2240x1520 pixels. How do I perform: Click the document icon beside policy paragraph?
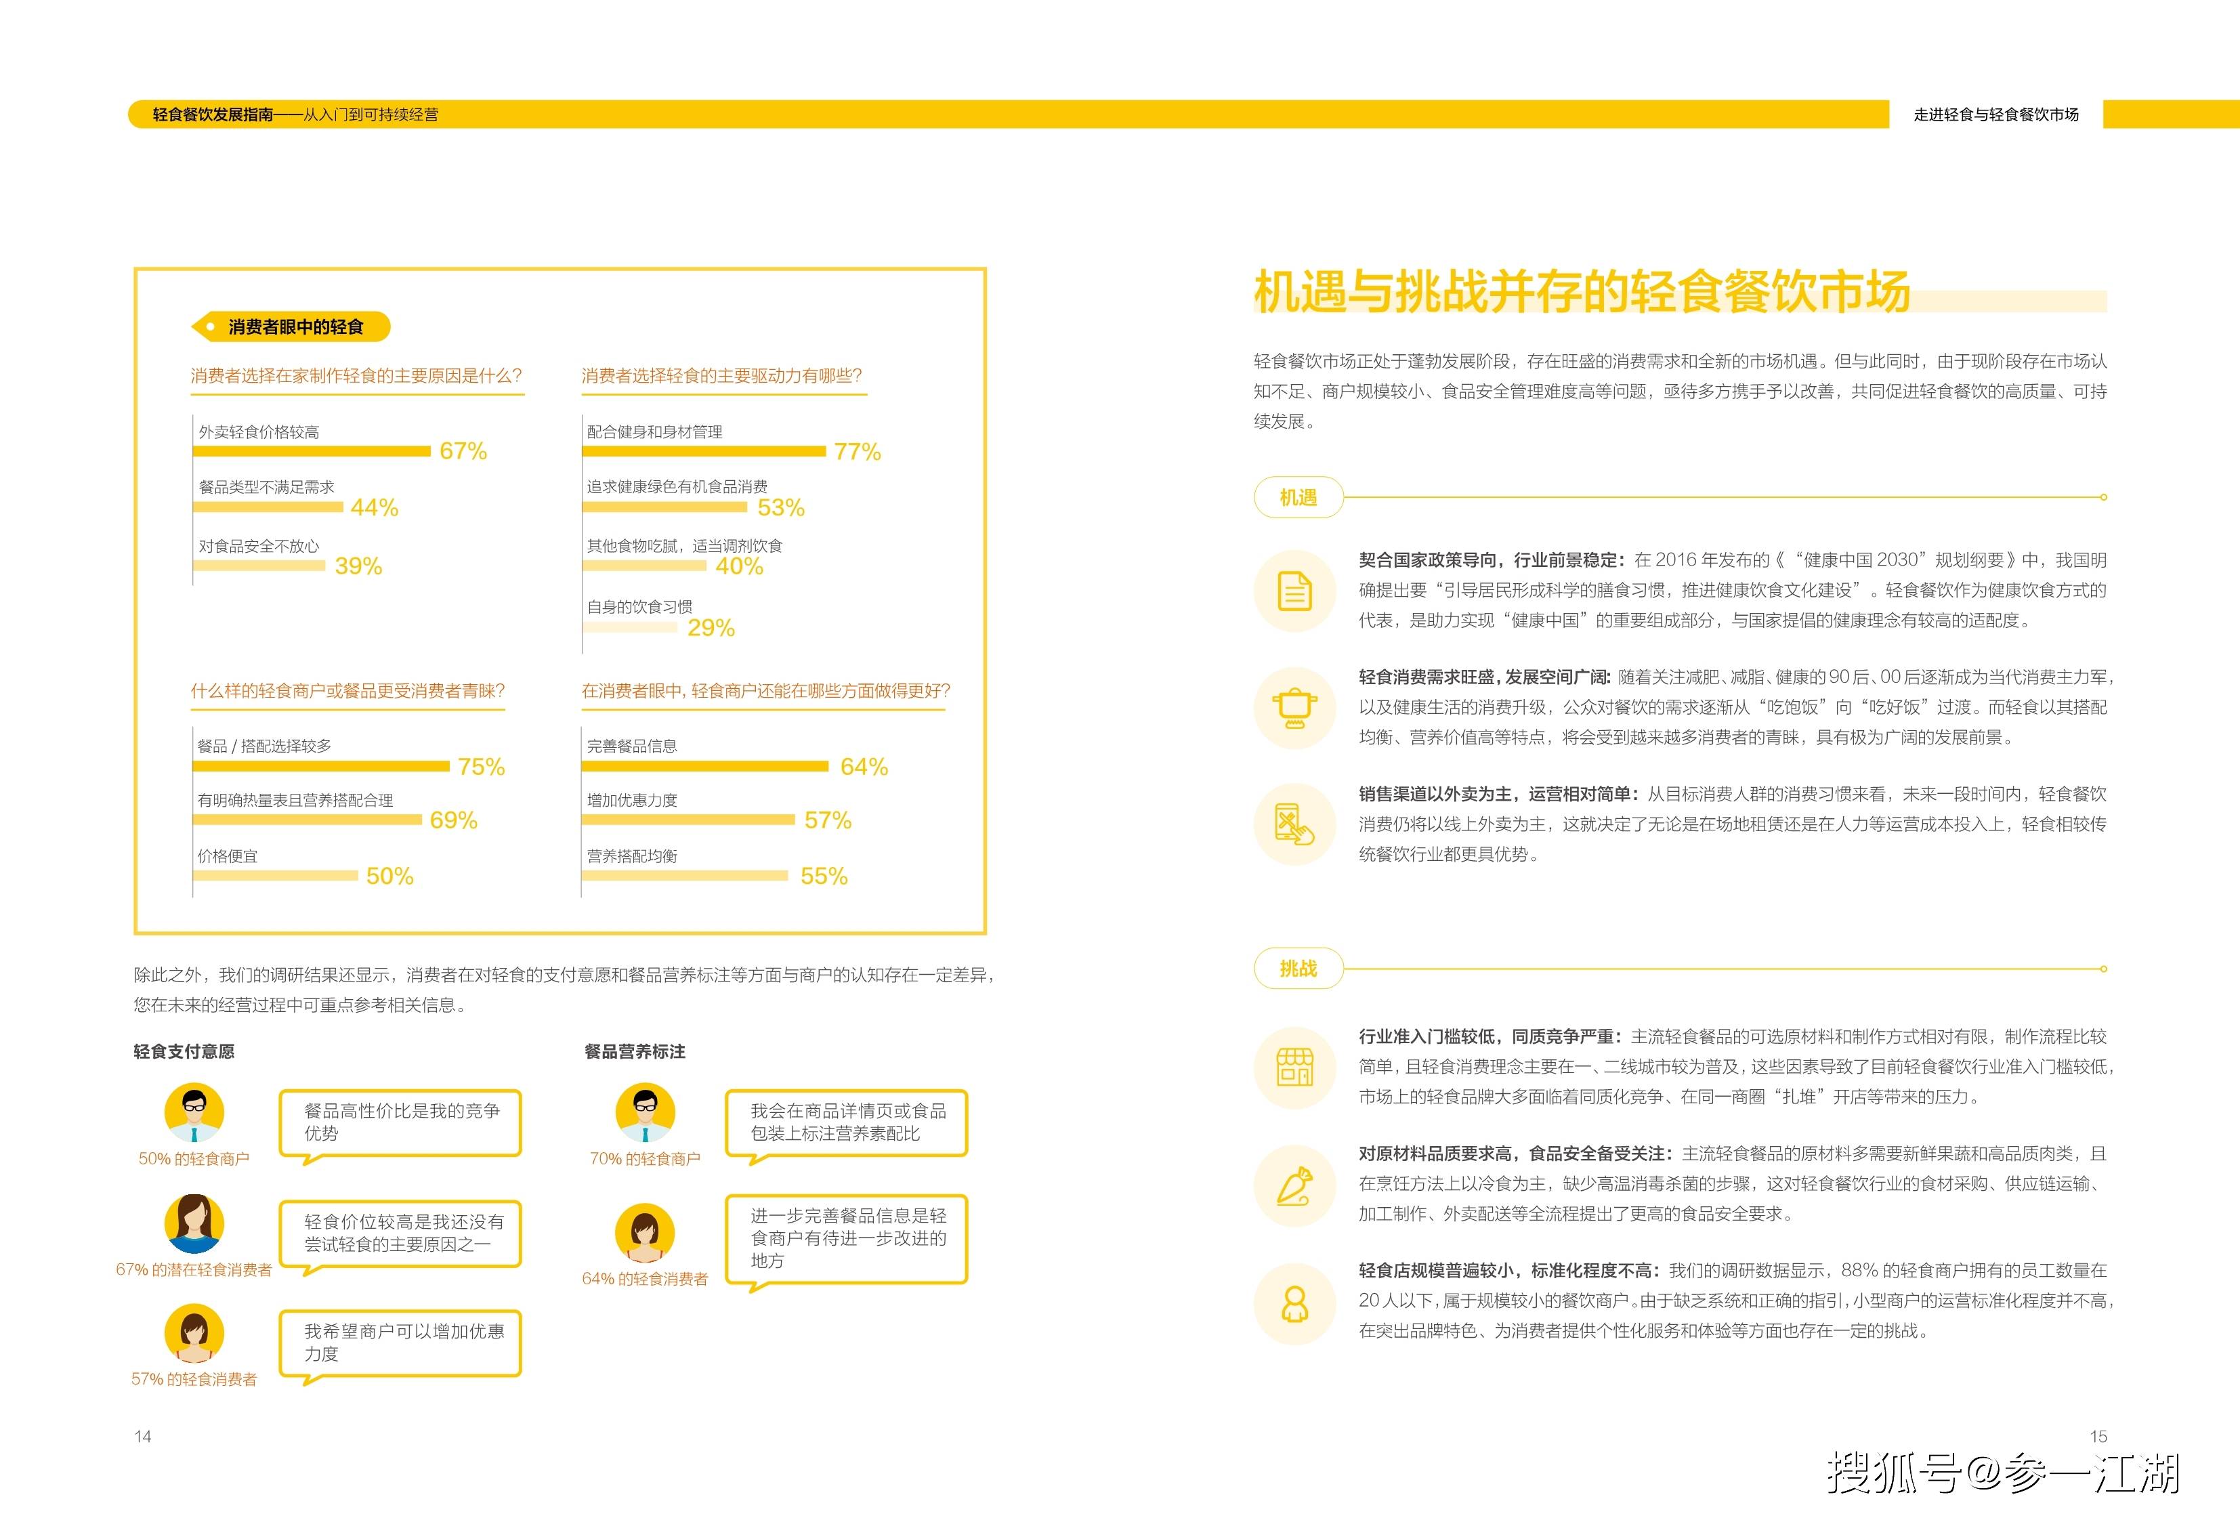click(1294, 591)
